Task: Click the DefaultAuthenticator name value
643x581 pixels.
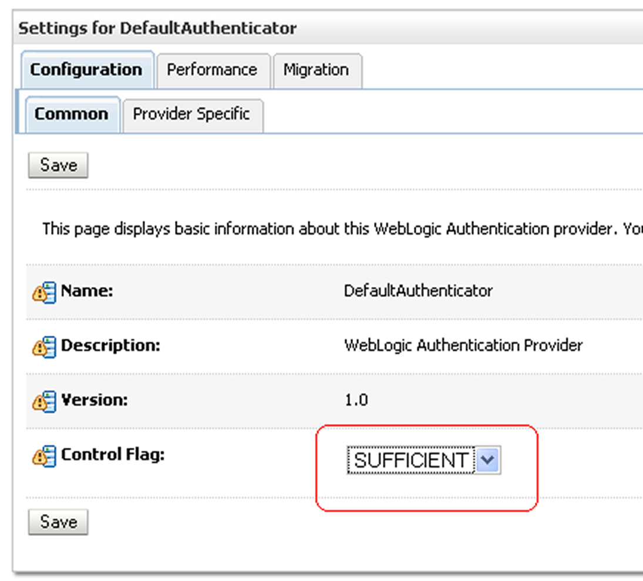Action: 418,291
